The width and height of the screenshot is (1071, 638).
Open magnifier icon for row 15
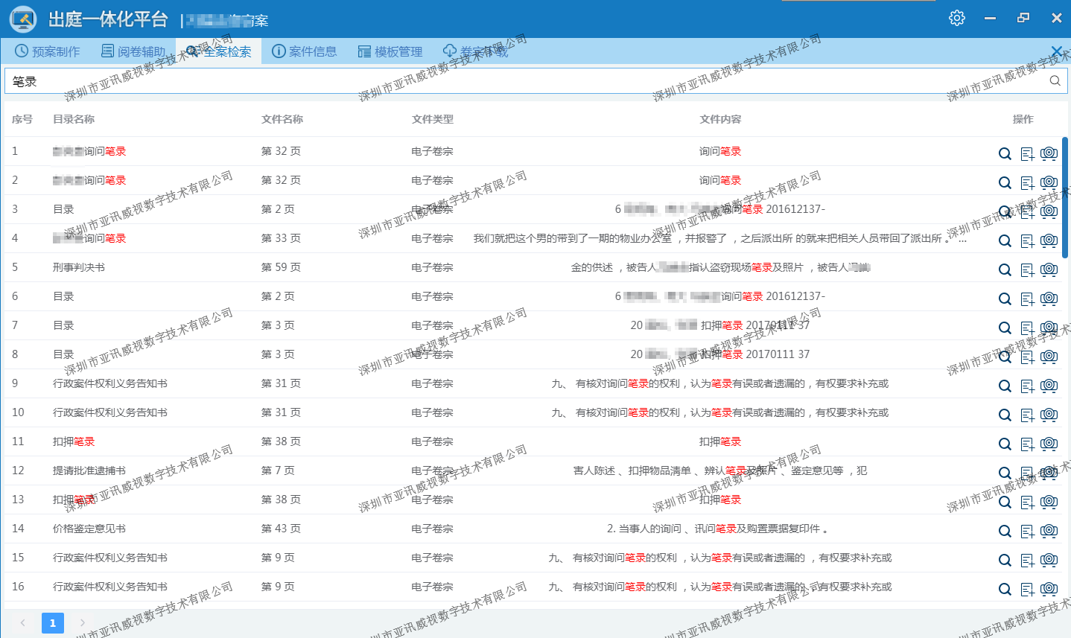click(x=1005, y=561)
